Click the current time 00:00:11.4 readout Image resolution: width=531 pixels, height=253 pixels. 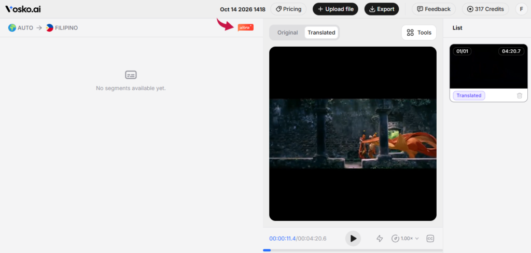pyautogui.click(x=283, y=238)
